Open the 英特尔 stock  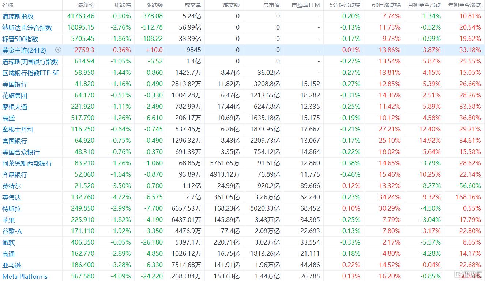pyautogui.click(x=12, y=186)
